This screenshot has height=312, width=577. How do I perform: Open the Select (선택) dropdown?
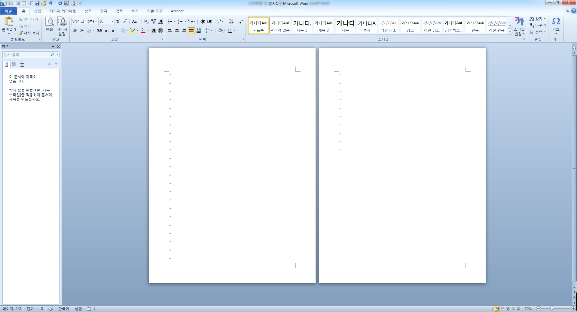[x=538, y=32]
